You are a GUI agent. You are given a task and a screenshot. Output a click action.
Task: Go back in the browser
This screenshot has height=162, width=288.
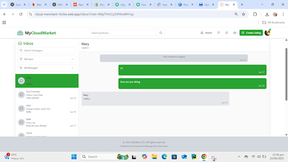pos(5,14)
